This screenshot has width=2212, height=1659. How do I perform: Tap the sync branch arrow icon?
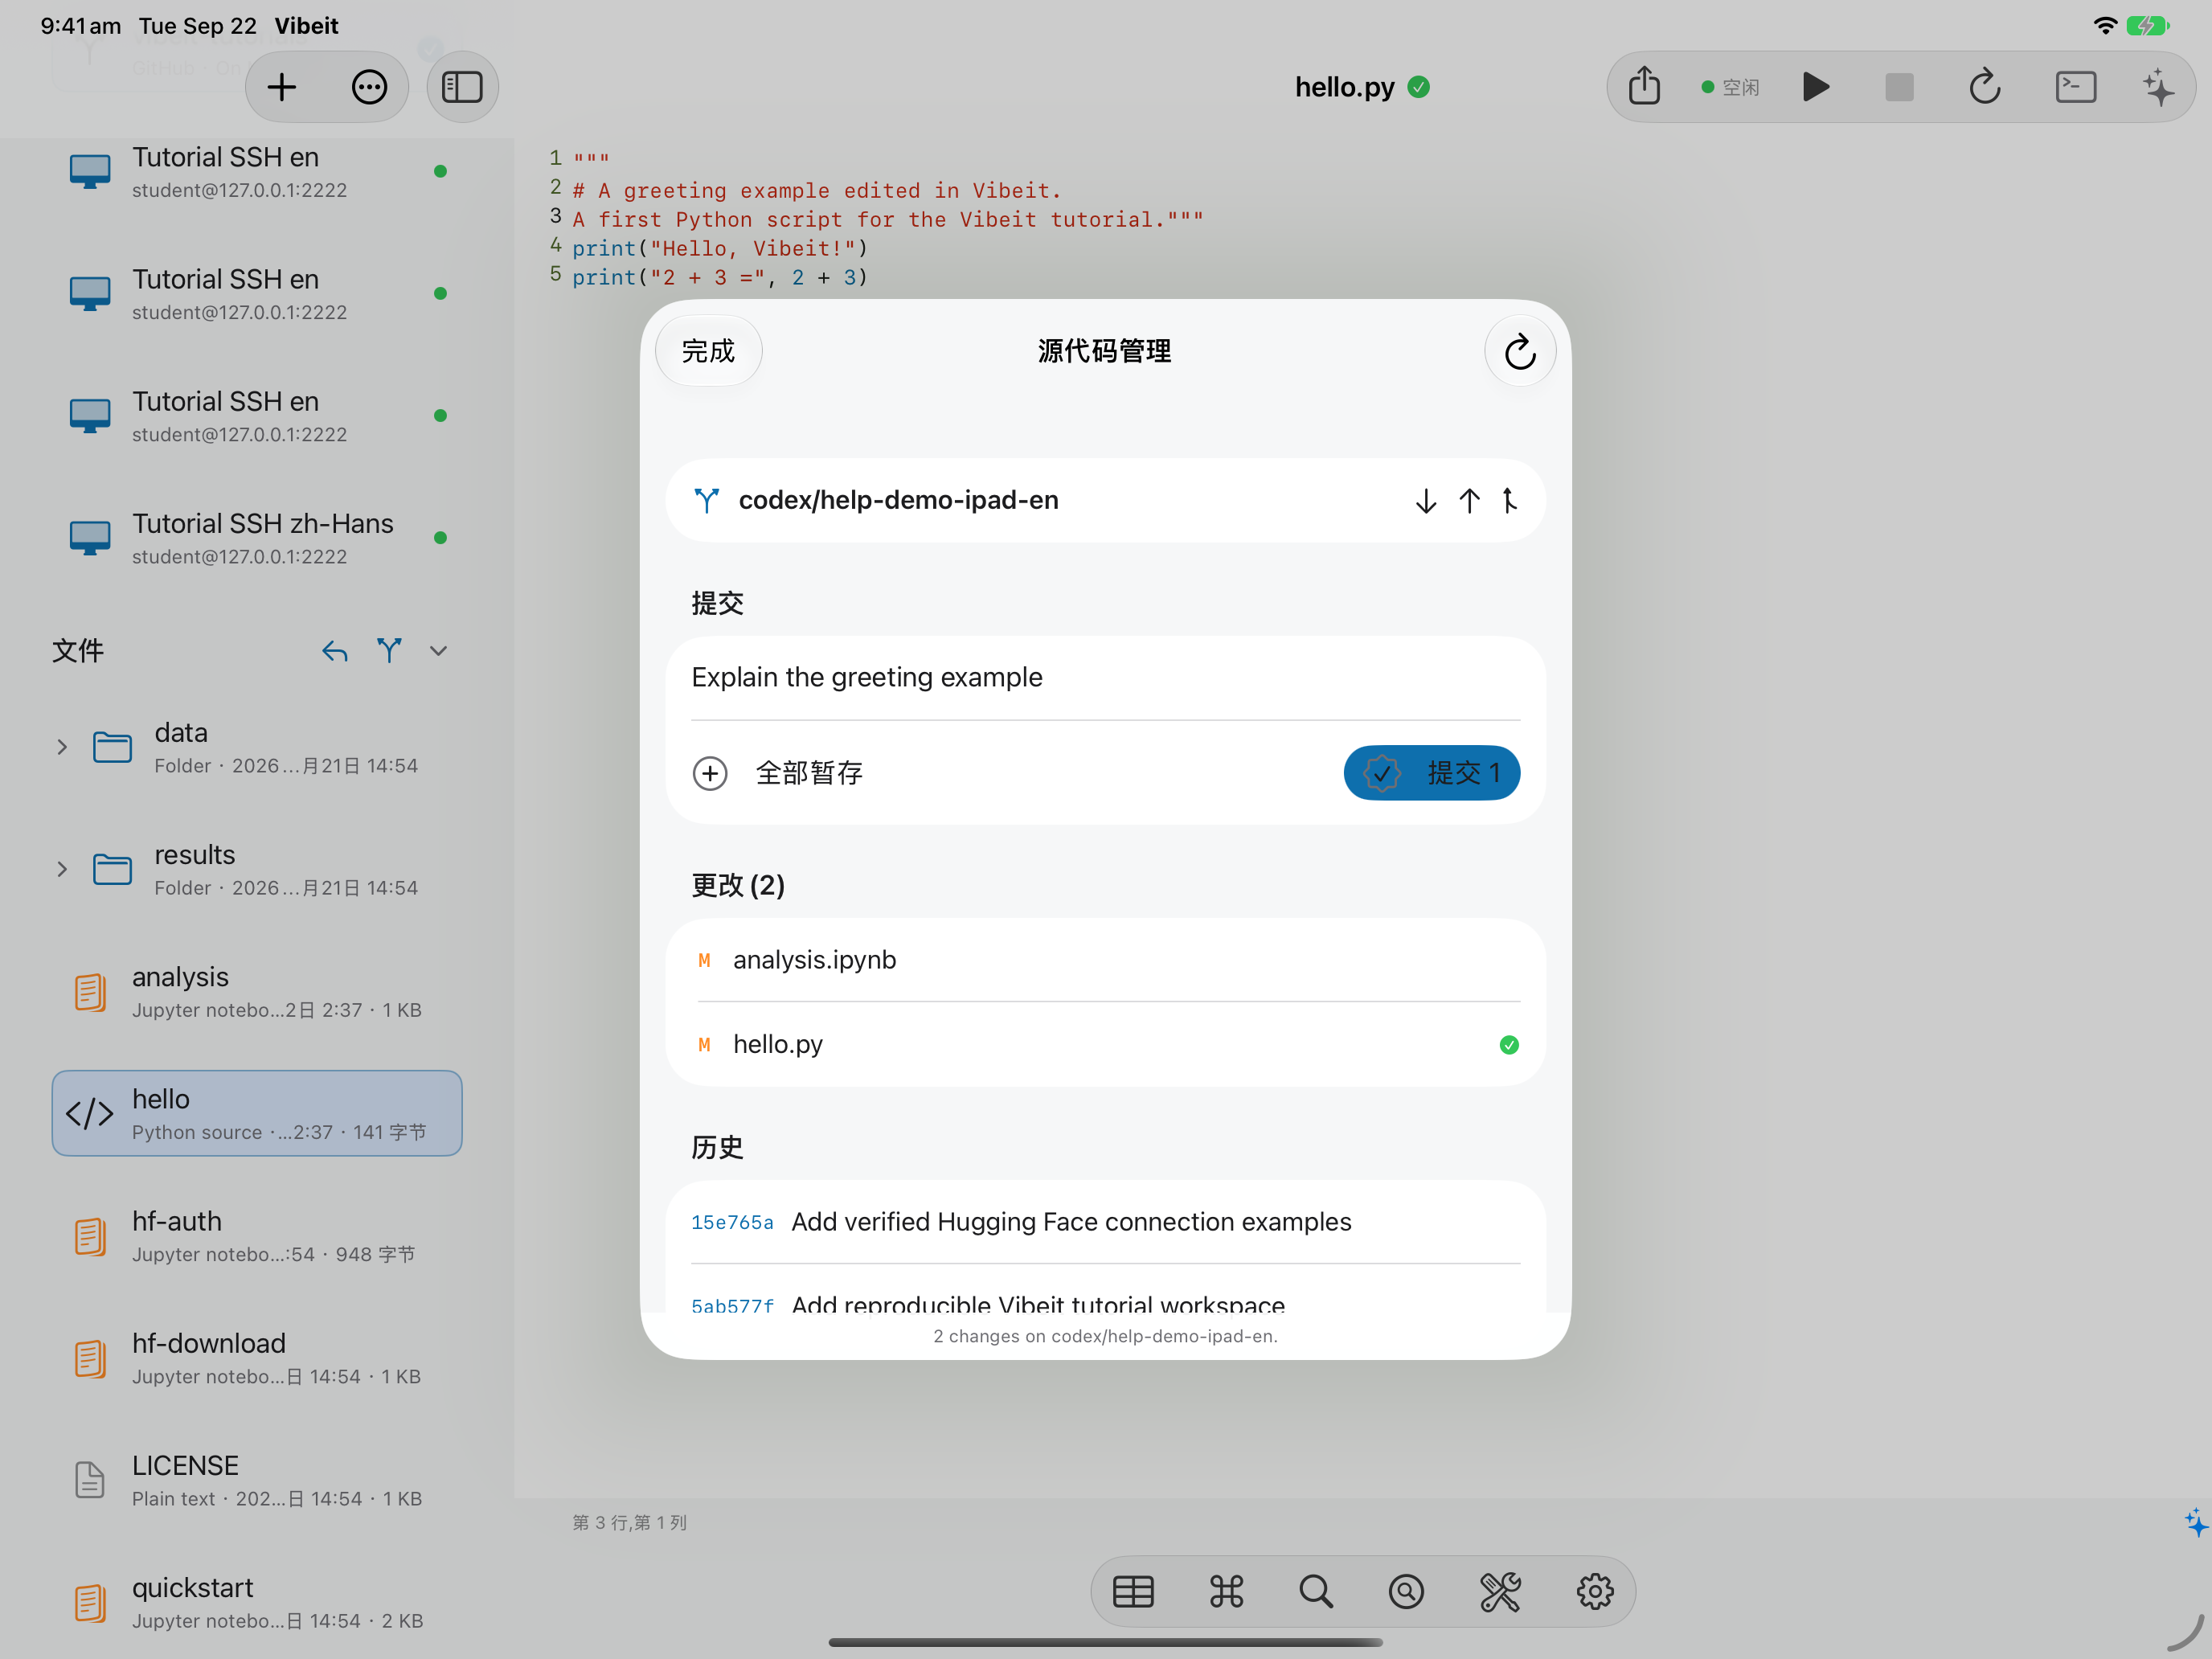[1510, 500]
